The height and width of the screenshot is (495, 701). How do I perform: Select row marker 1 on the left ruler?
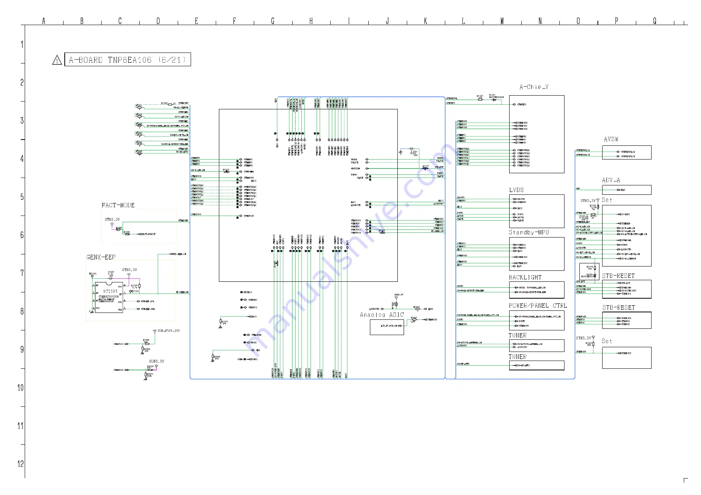click(22, 45)
